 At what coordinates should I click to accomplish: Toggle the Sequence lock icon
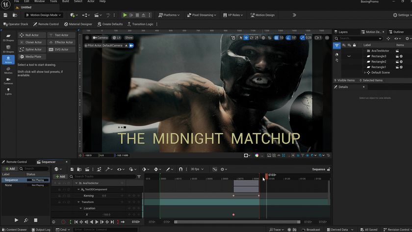tap(329, 169)
